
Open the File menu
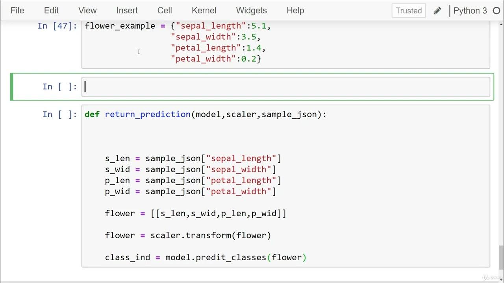tap(17, 11)
